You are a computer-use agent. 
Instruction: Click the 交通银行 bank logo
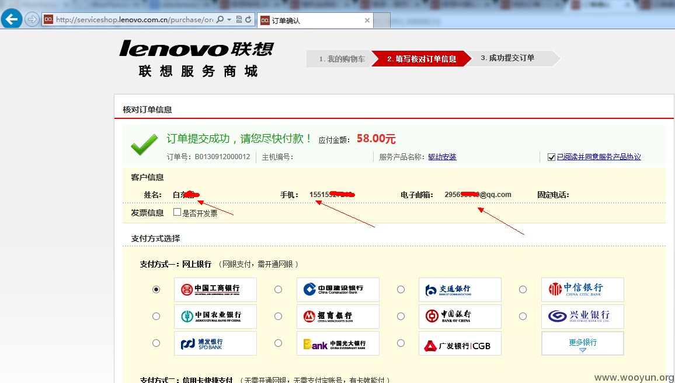pos(460,289)
